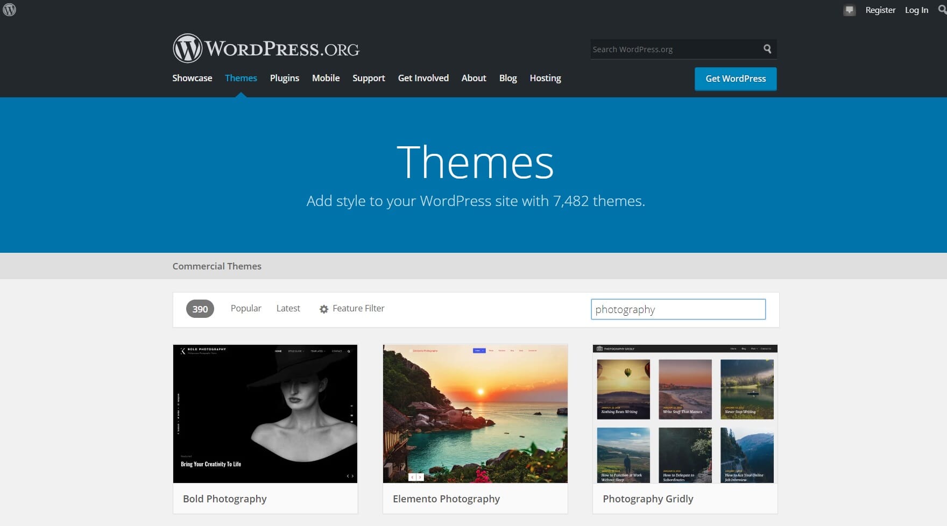Click the 390 results count badge
The height and width of the screenshot is (526, 947).
200,309
